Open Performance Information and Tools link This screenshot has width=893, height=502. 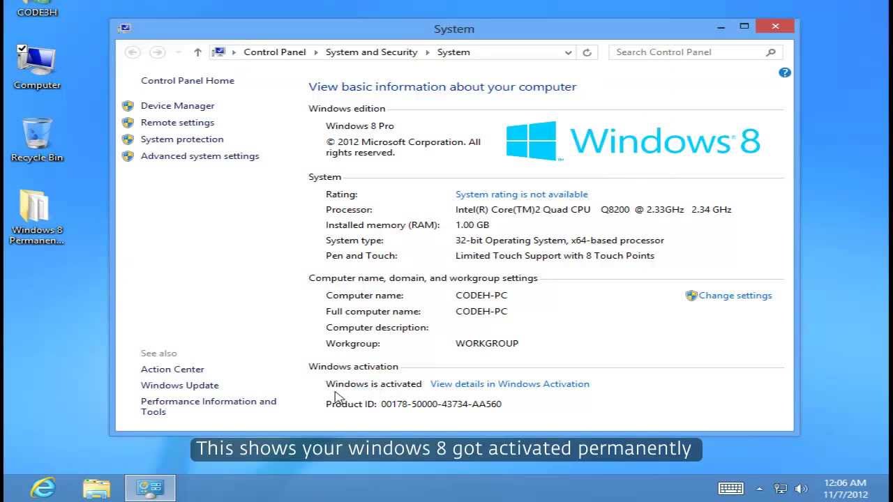pyautogui.click(x=209, y=406)
